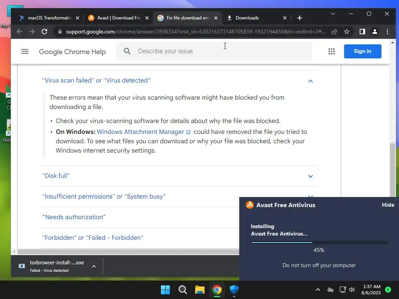Open Chrome tab search chevron
This screenshot has height=299, width=399.
[x=333, y=14]
